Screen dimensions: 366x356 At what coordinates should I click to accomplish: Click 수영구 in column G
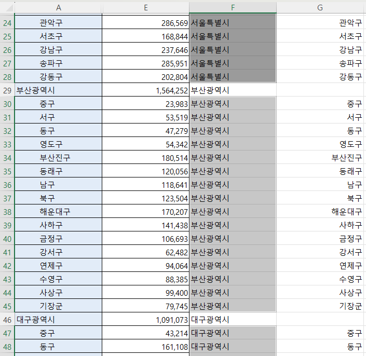point(350,279)
